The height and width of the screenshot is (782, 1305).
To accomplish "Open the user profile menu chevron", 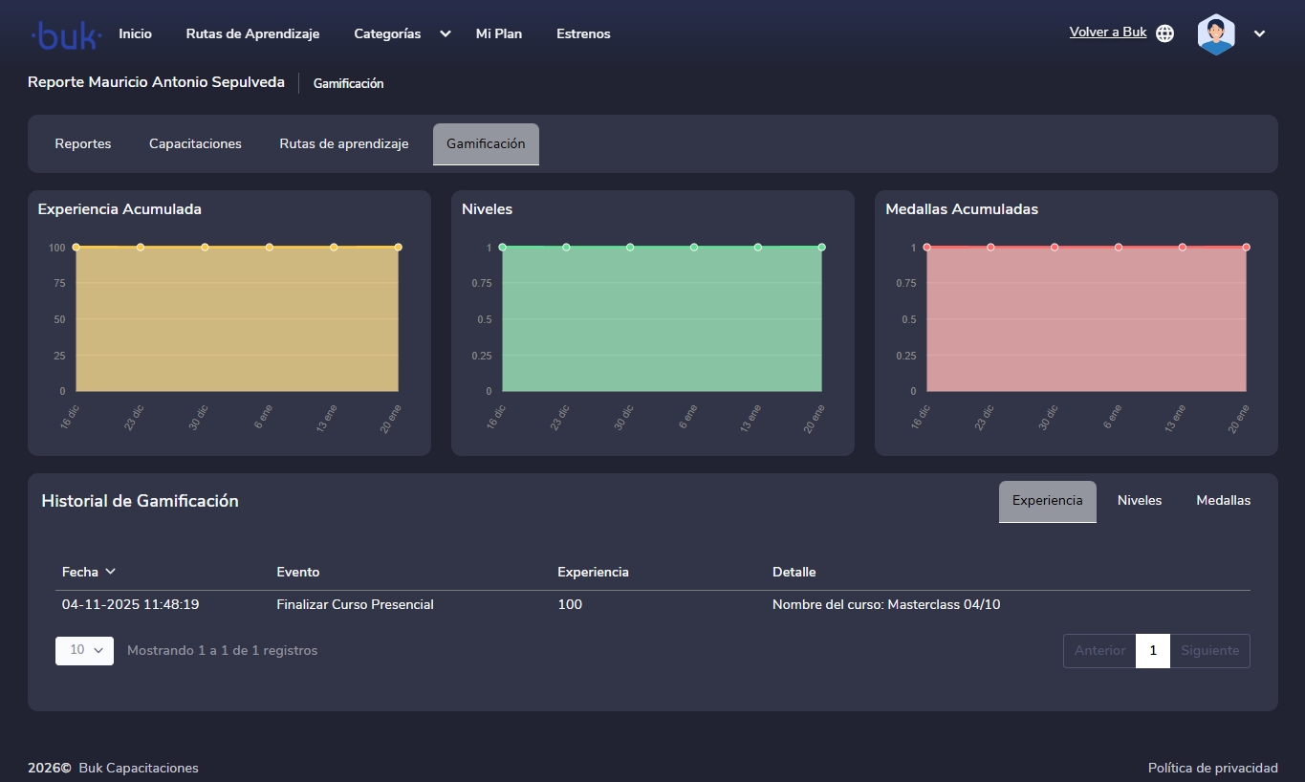I will (x=1259, y=33).
